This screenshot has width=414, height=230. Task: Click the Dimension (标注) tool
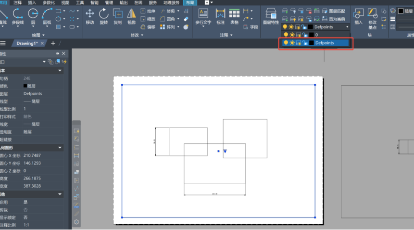220,17
